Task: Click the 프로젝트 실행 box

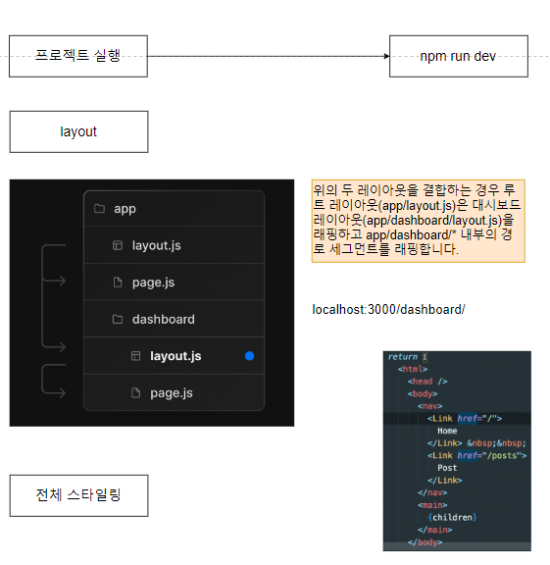Action: coord(78,56)
